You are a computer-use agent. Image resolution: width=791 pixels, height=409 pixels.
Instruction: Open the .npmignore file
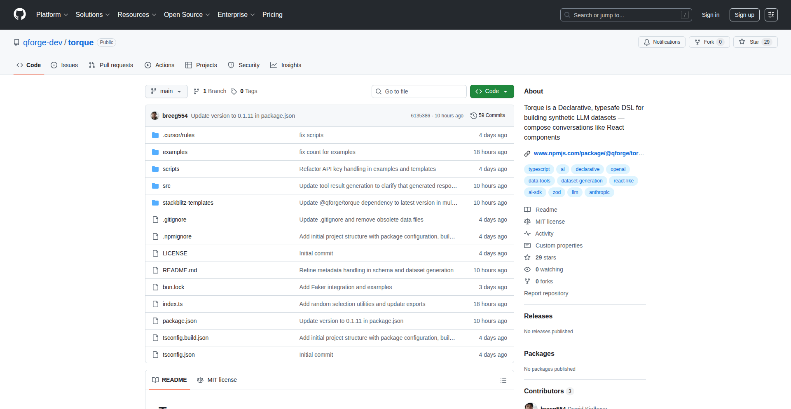(x=177, y=236)
